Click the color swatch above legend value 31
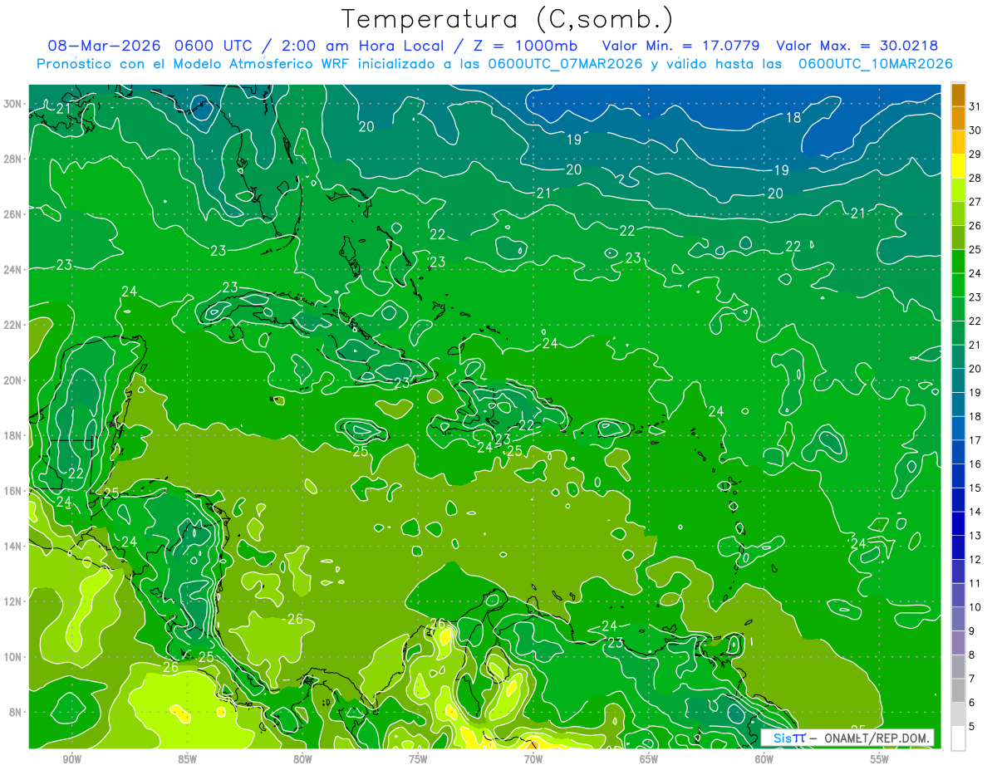The image size is (997, 770). point(958,94)
